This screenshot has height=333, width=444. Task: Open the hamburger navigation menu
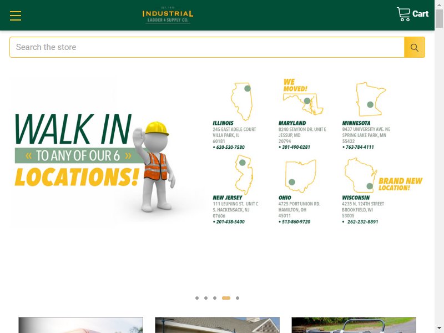coord(16,16)
